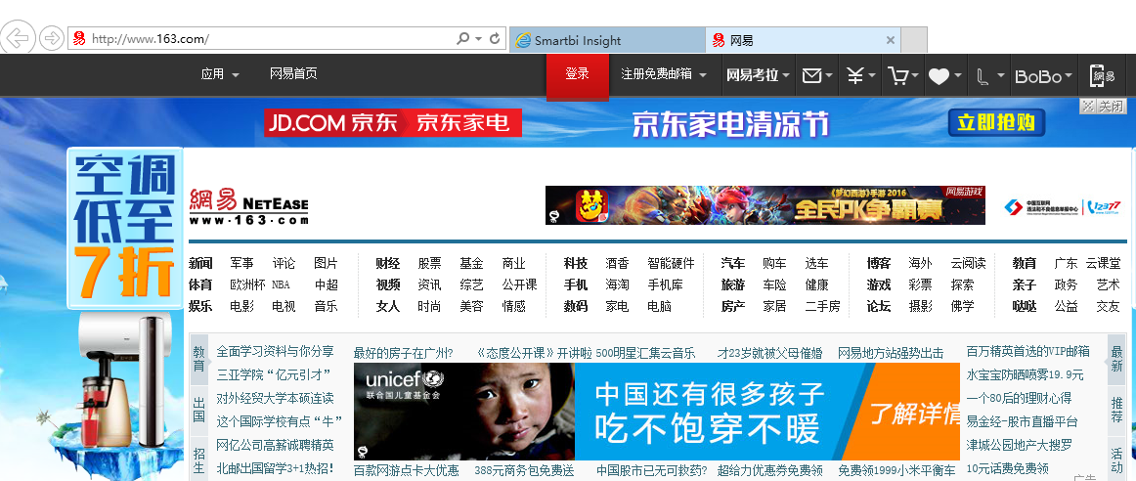1136x481 pixels.
Task: Select the 推荐 right side tab
Action: coord(1116,410)
